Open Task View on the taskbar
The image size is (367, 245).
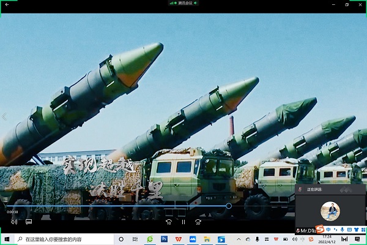tap(135, 238)
